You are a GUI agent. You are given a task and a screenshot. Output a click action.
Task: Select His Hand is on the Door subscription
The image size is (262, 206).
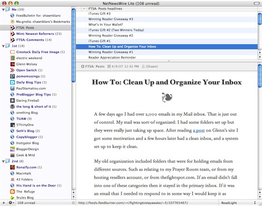pyautogui.click(x=36, y=185)
